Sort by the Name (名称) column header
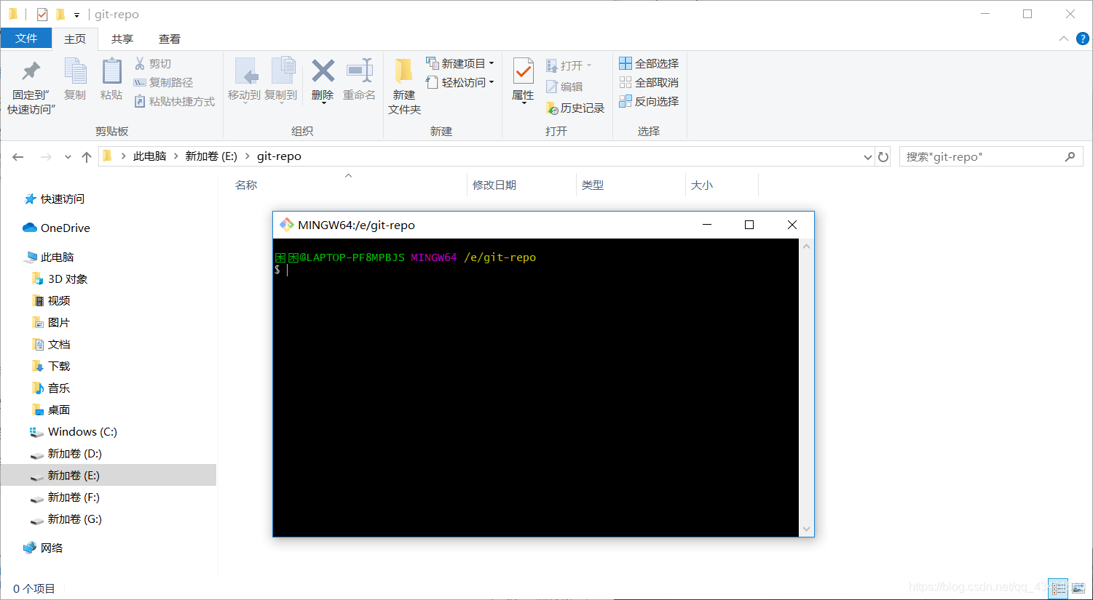This screenshot has height=600, width=1093. pyautogui.click(x=246, y=185)
